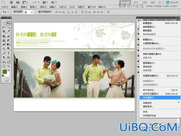This screenshot has height=136, width=181.
Task: Choose 创建剪贴蒙版(C) in panel menu
Action: (160, 76)
